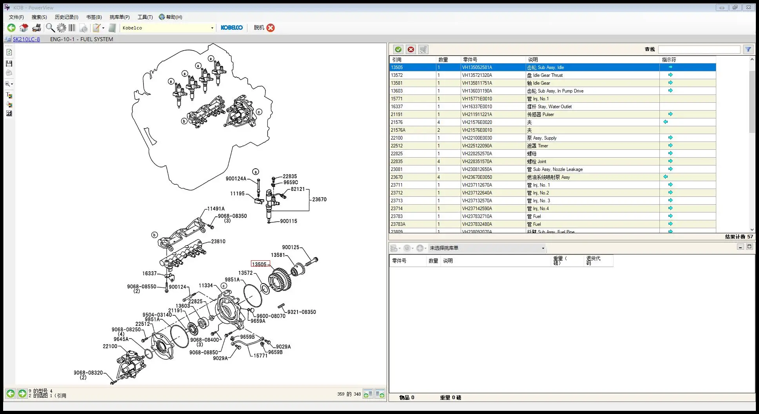Click the red X deselect icon in parts toolbar
Image resolution: width=759 pixels, height=414 pixels.
click(411, 49)
